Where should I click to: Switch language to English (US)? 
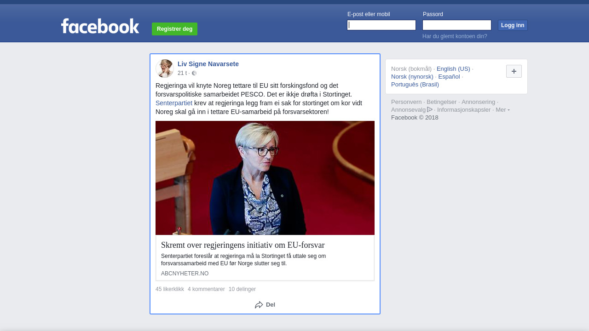(453, 69)
